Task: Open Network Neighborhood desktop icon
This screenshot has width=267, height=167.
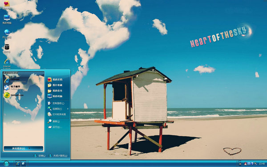Action: (x=7, y=34)
